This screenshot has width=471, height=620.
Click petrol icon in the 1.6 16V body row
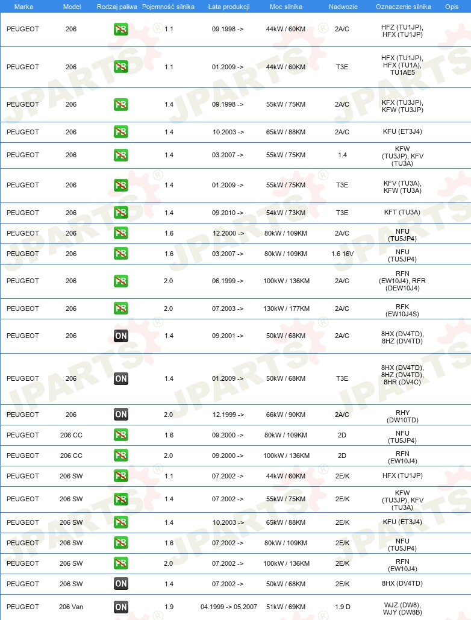click(121, 254)
